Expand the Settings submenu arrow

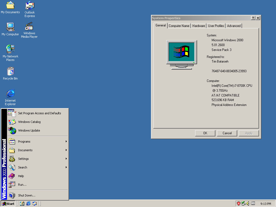(66, 158)
